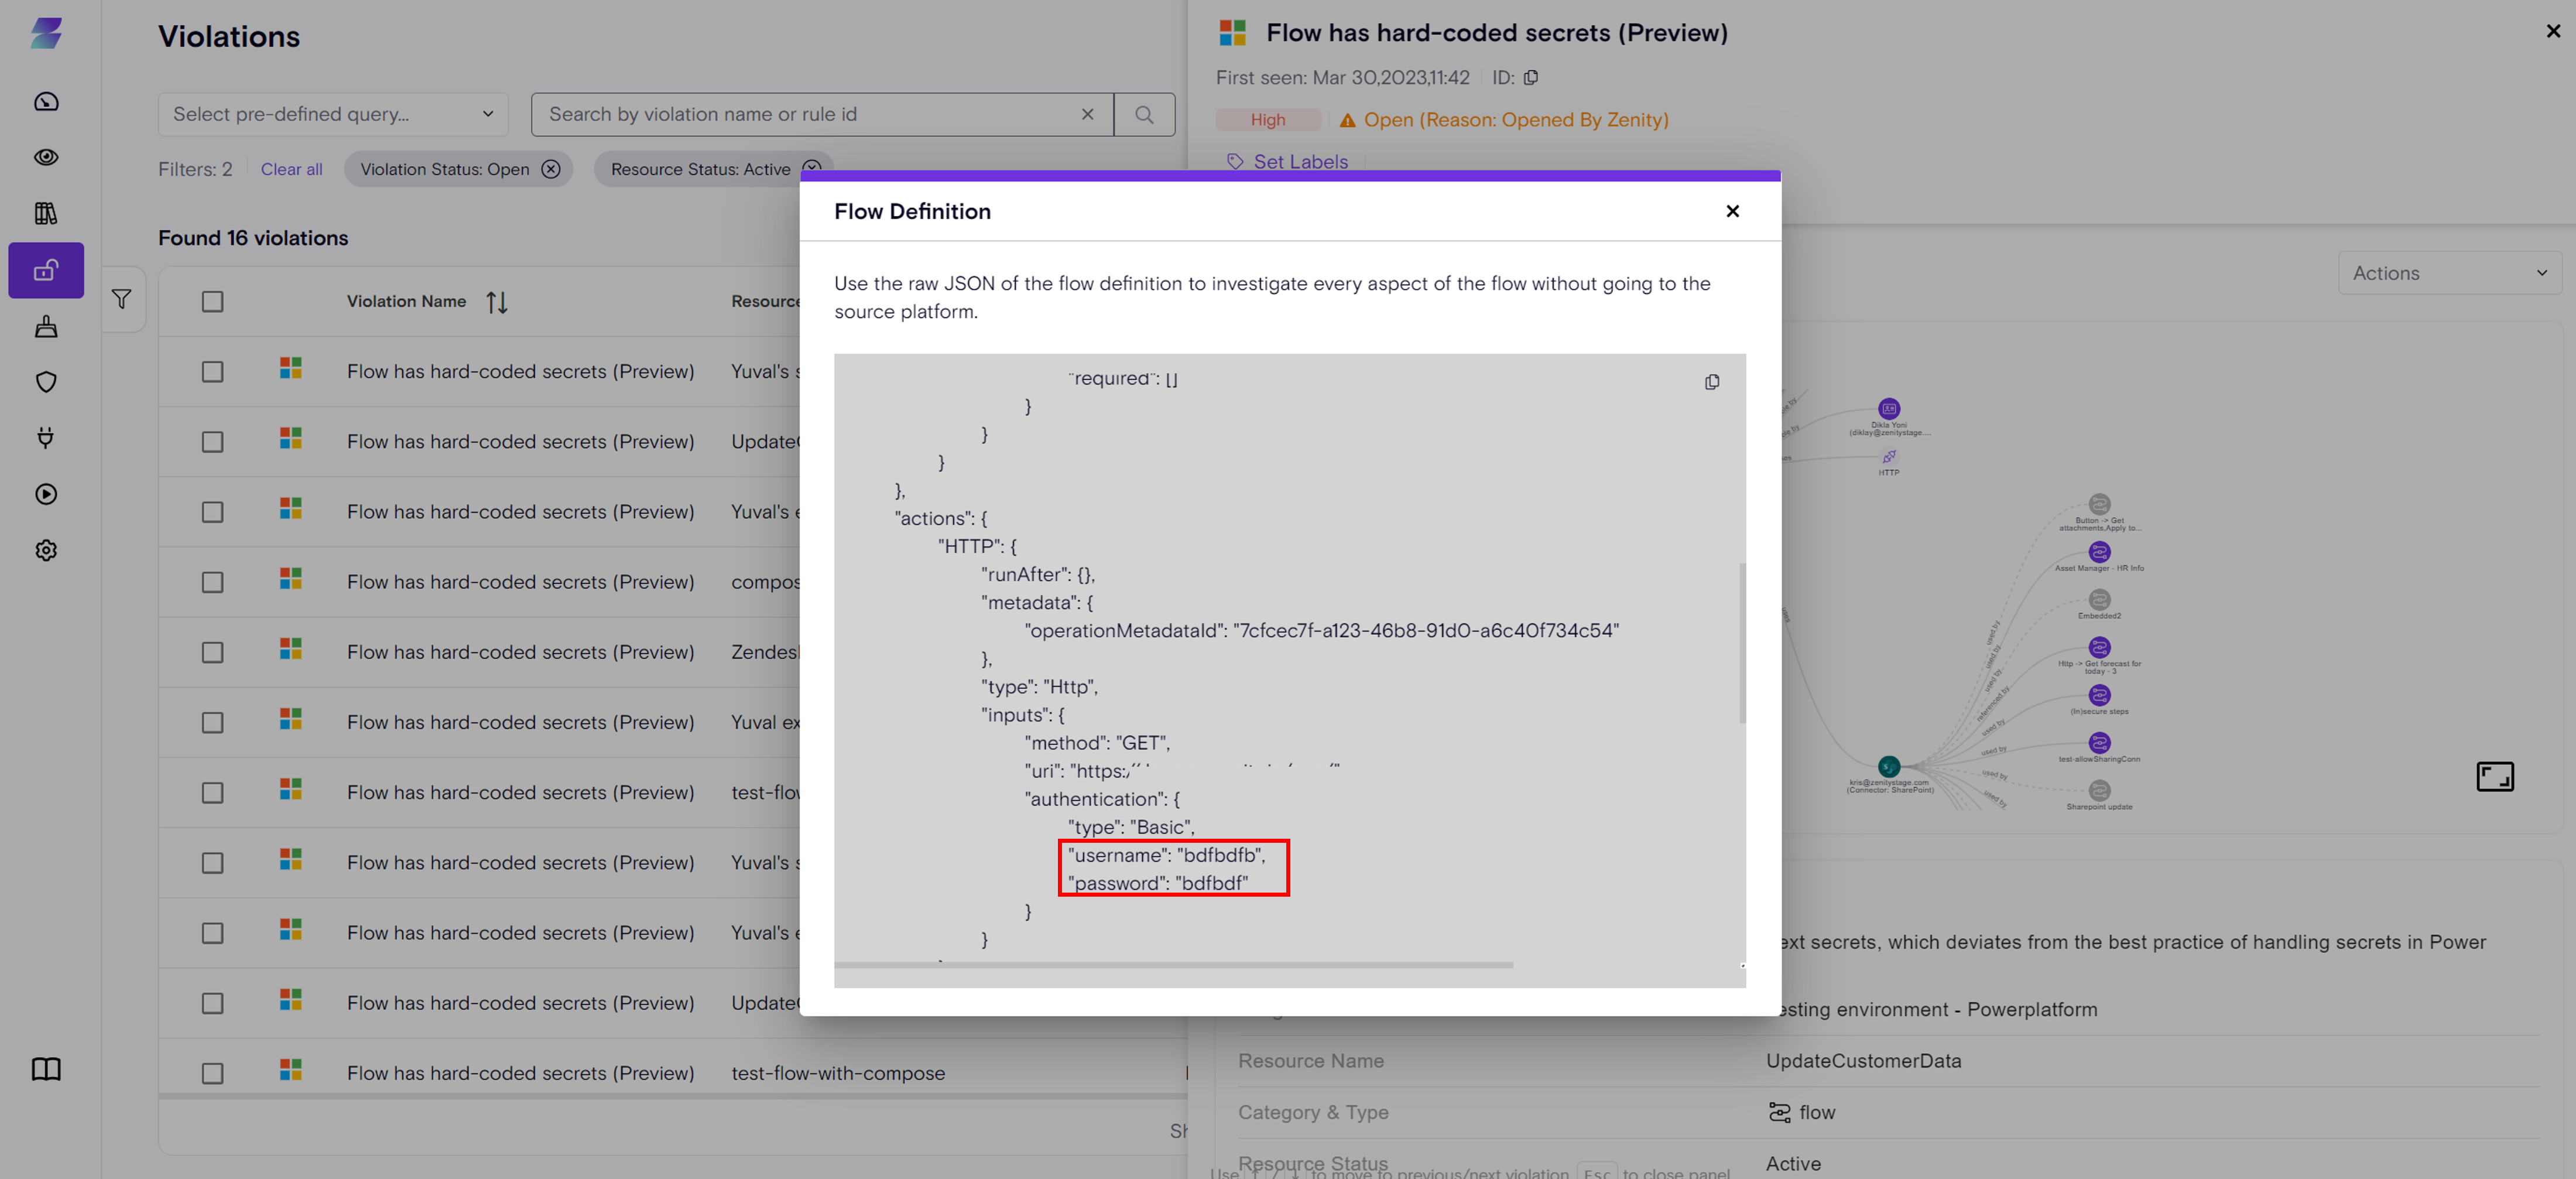Check the first violation row checkbox
This screenshot has width=2576, height=1179.
(212, 372)
